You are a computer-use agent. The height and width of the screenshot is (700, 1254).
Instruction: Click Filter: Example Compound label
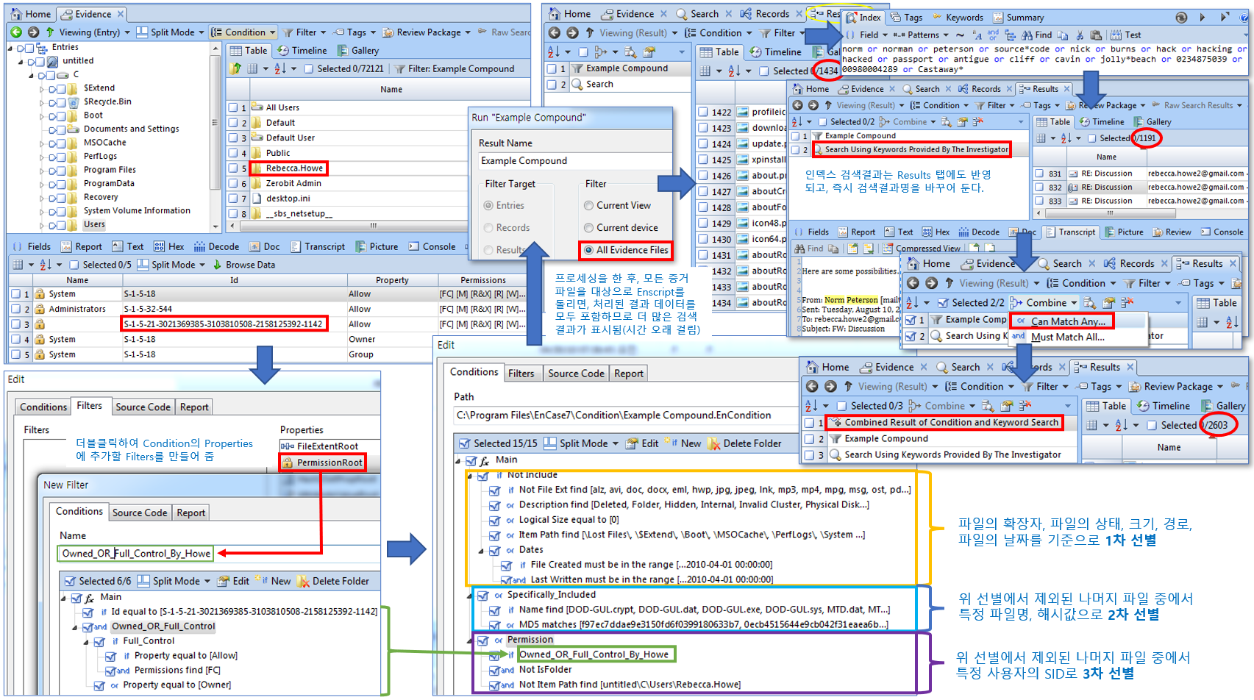[455, 68]
